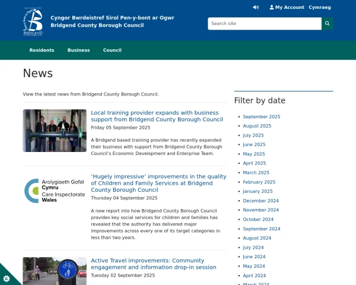
Task: Click the green magnifier search button
Action: [x=327, y=23]
